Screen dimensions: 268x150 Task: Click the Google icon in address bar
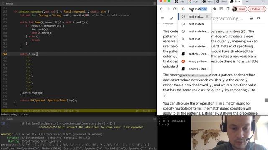[183, 9]
